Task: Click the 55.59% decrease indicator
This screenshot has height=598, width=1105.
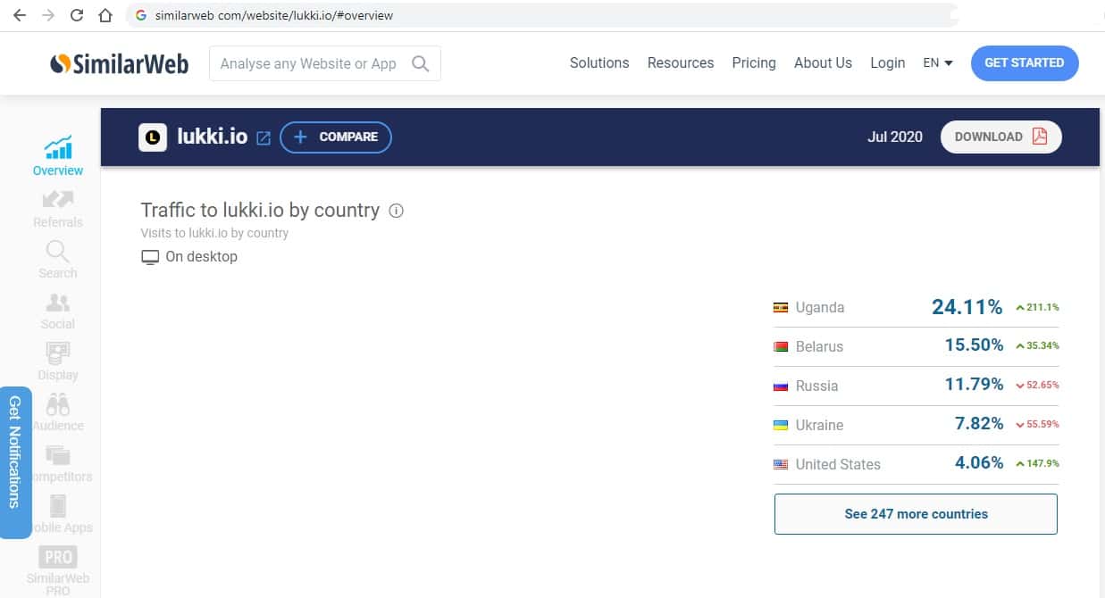Action: tap(1037, 425)
